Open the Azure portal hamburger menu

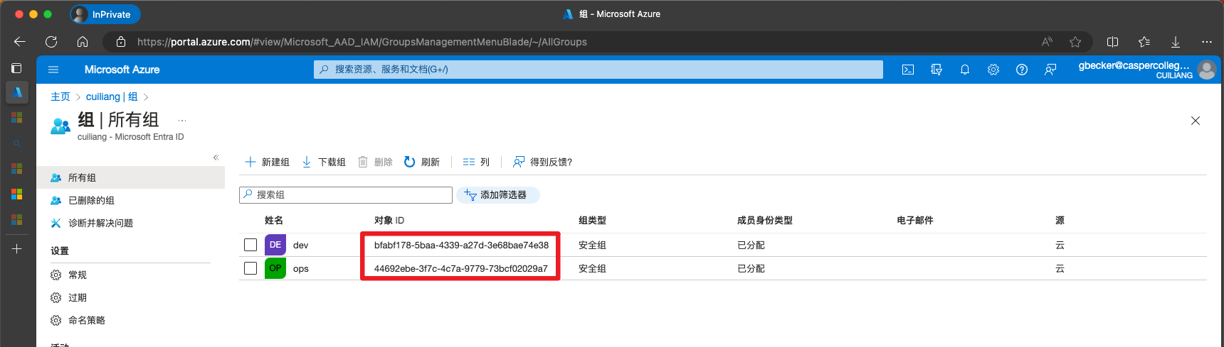tap(53, 70)
